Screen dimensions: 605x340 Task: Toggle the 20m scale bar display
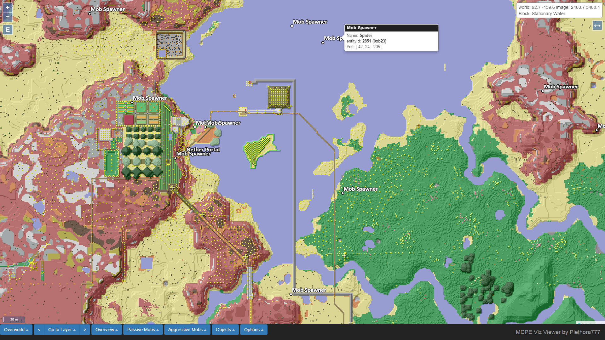(x=14, y=320)
